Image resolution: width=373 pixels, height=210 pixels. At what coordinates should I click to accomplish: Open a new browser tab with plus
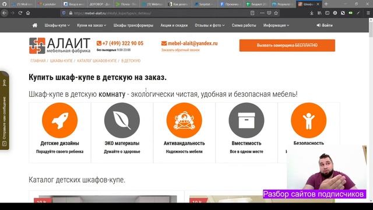[x=326, y=4]
